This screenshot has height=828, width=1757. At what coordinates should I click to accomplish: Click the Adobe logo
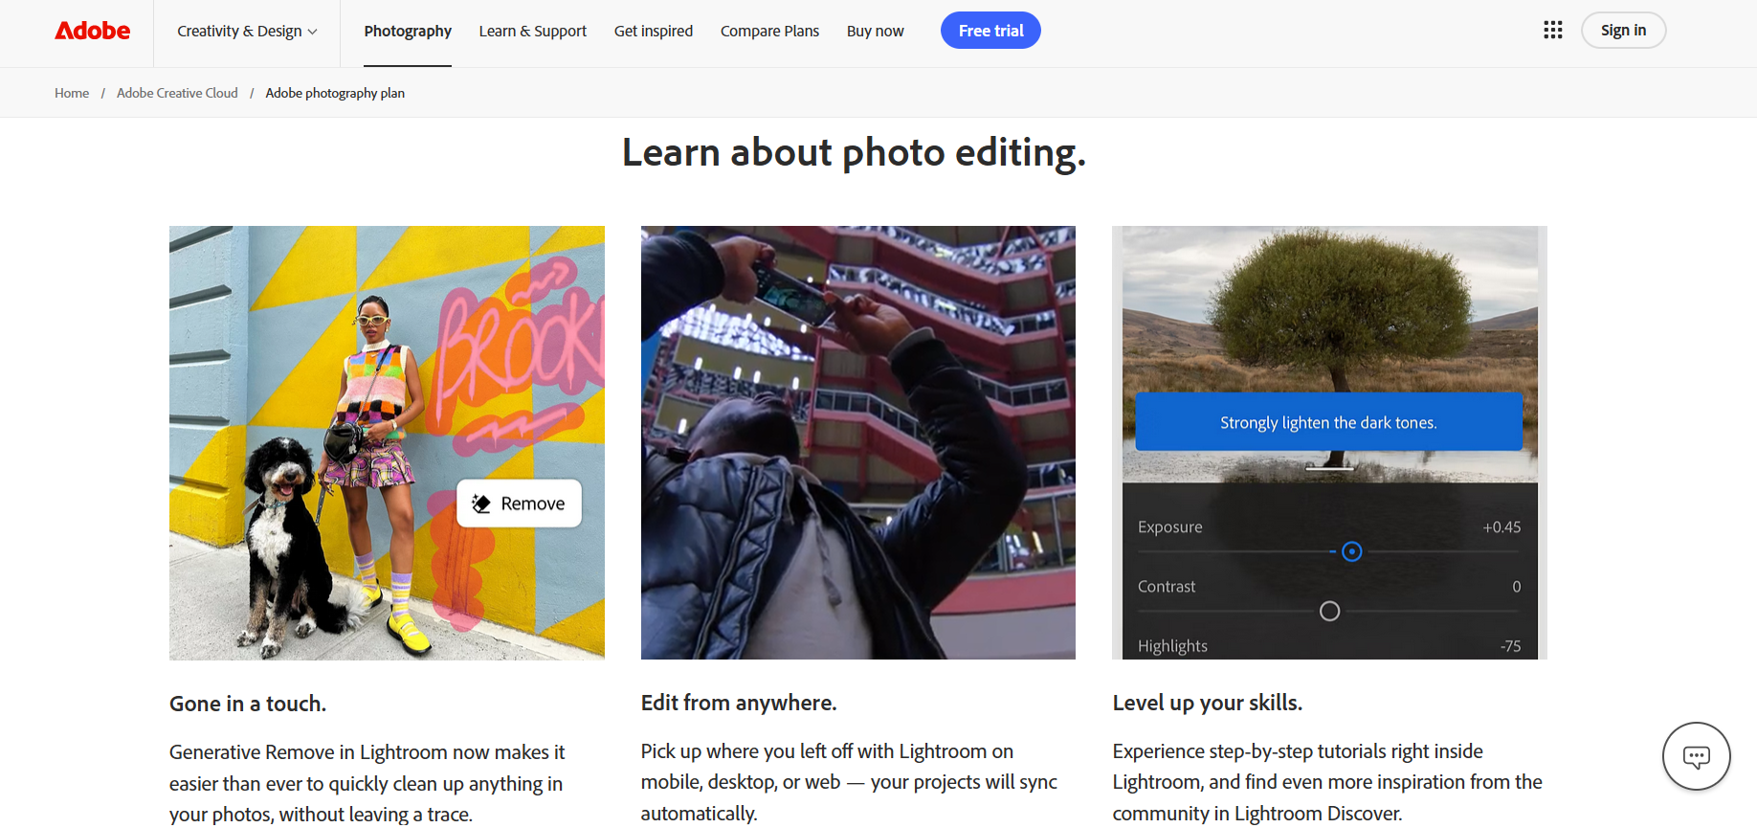[x=93, y=31]
